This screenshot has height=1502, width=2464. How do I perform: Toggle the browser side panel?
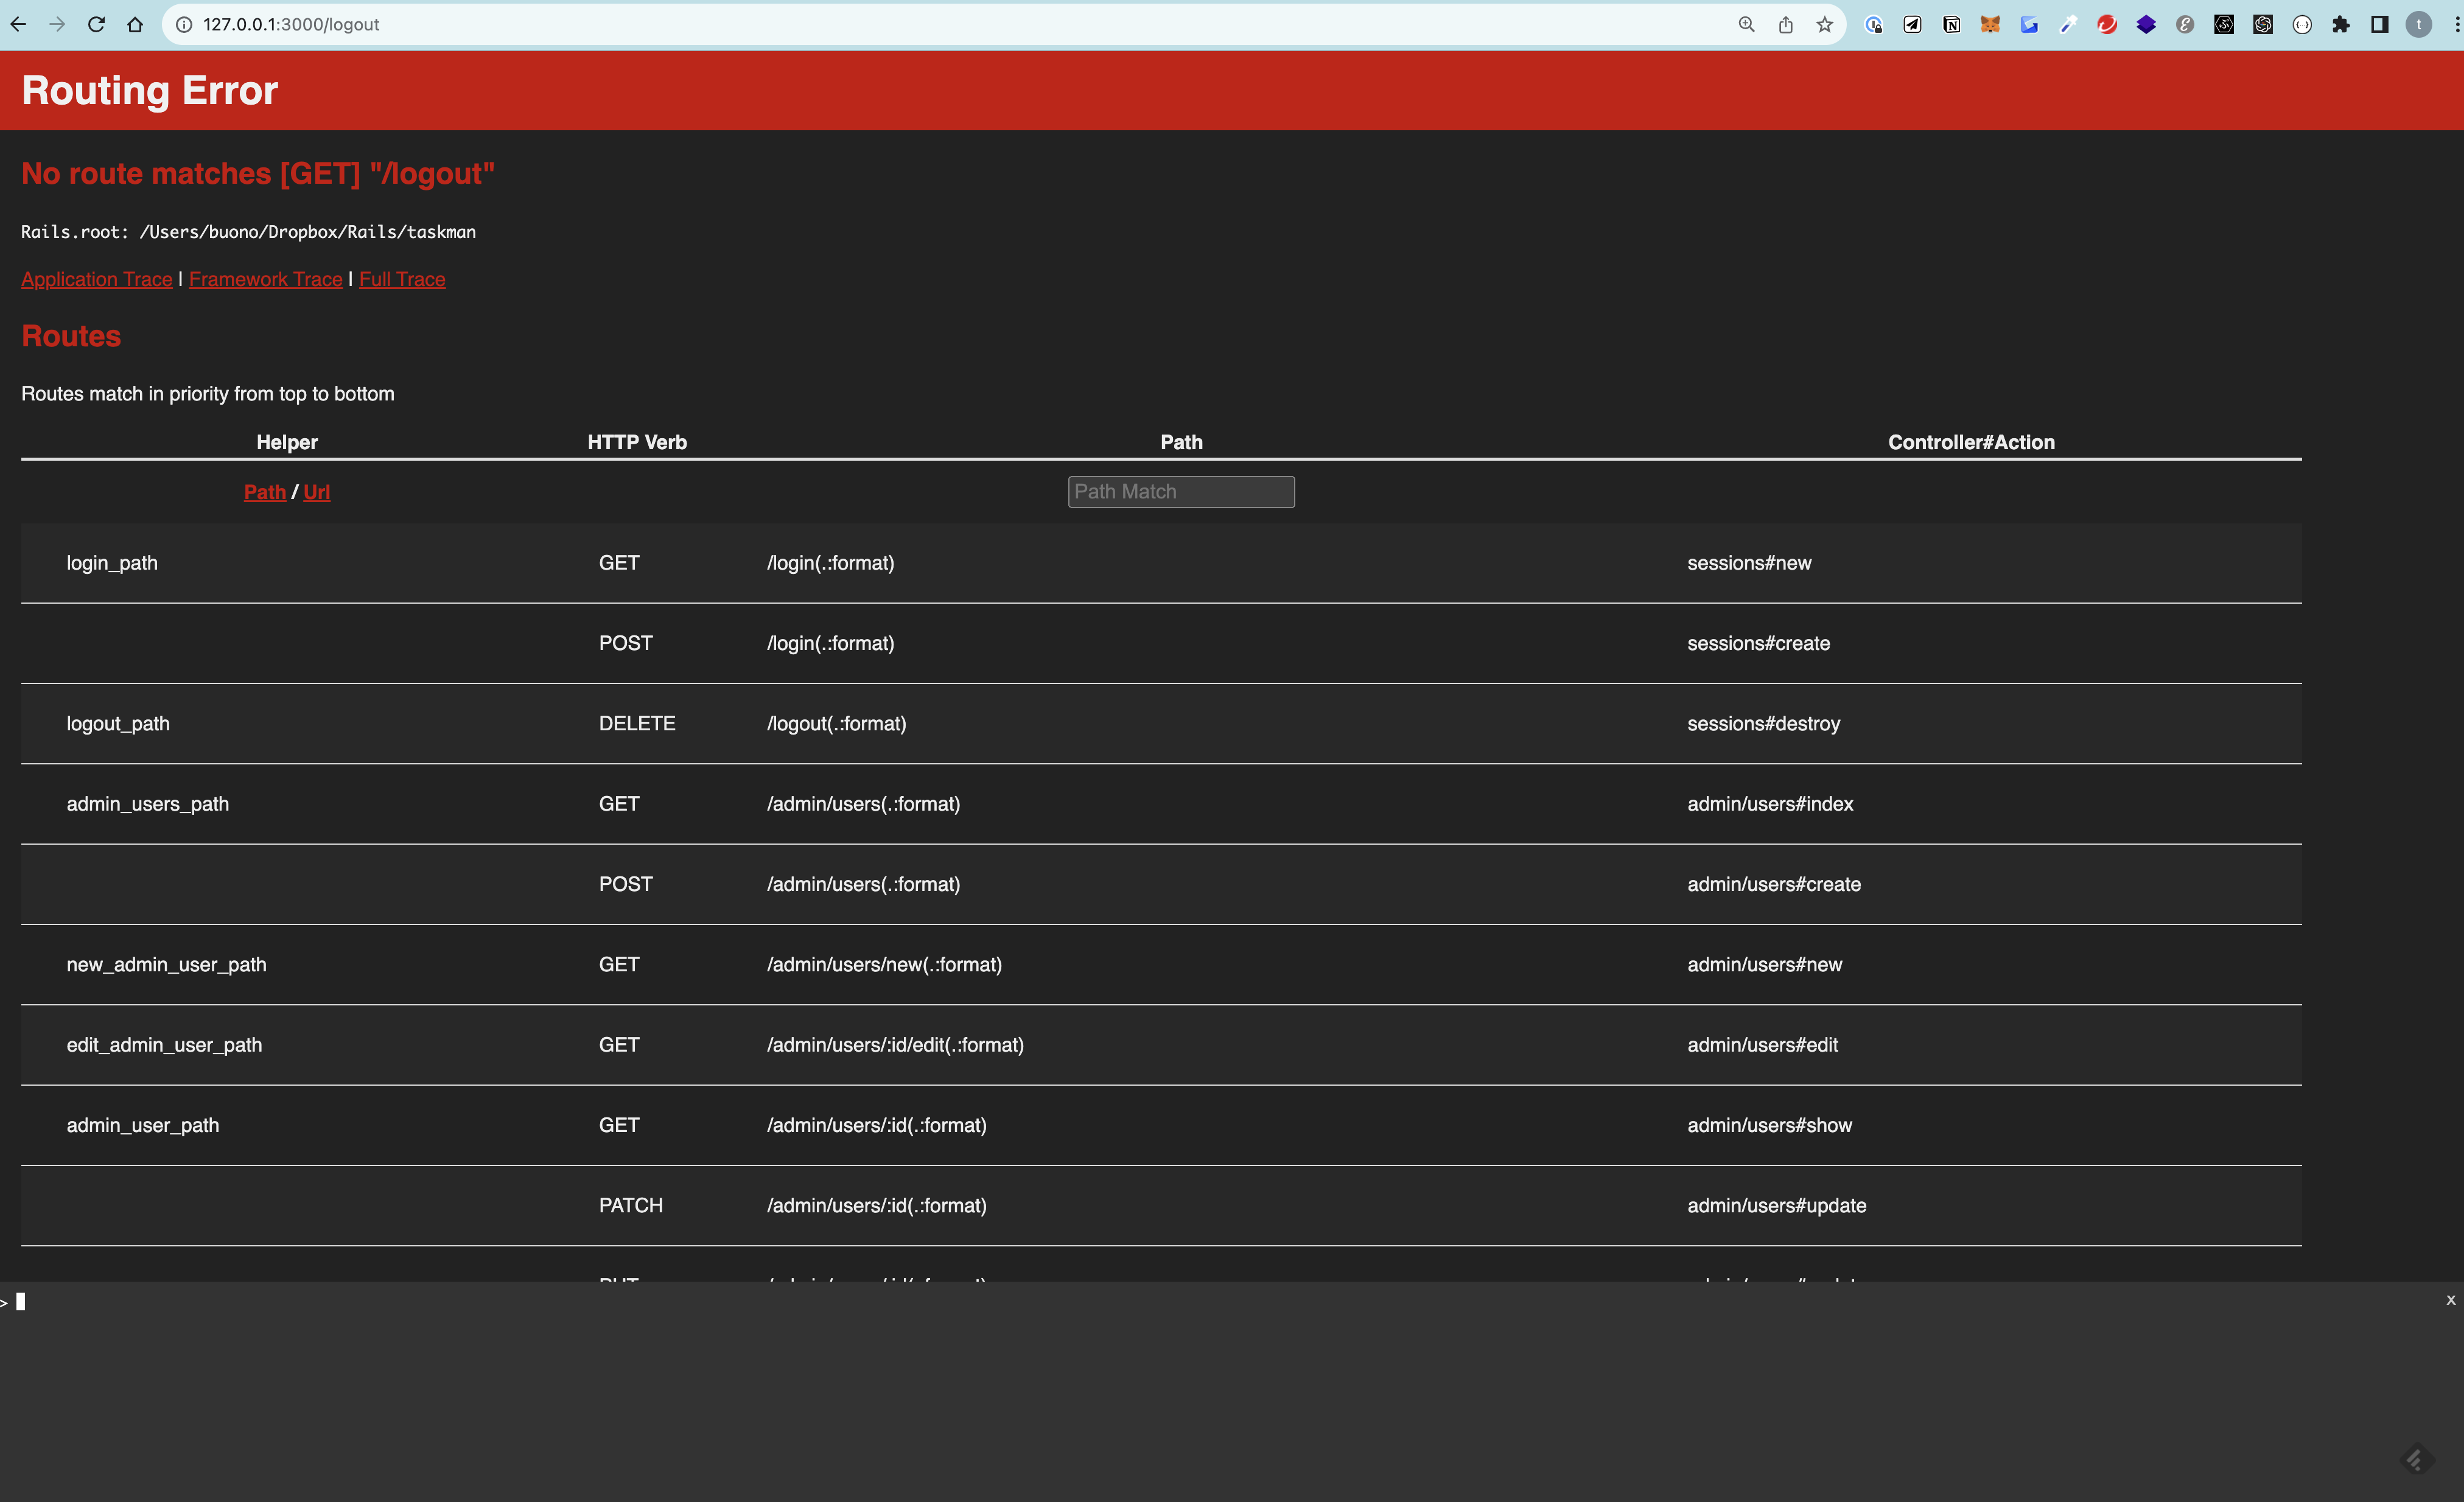(x=2380, y=24)
